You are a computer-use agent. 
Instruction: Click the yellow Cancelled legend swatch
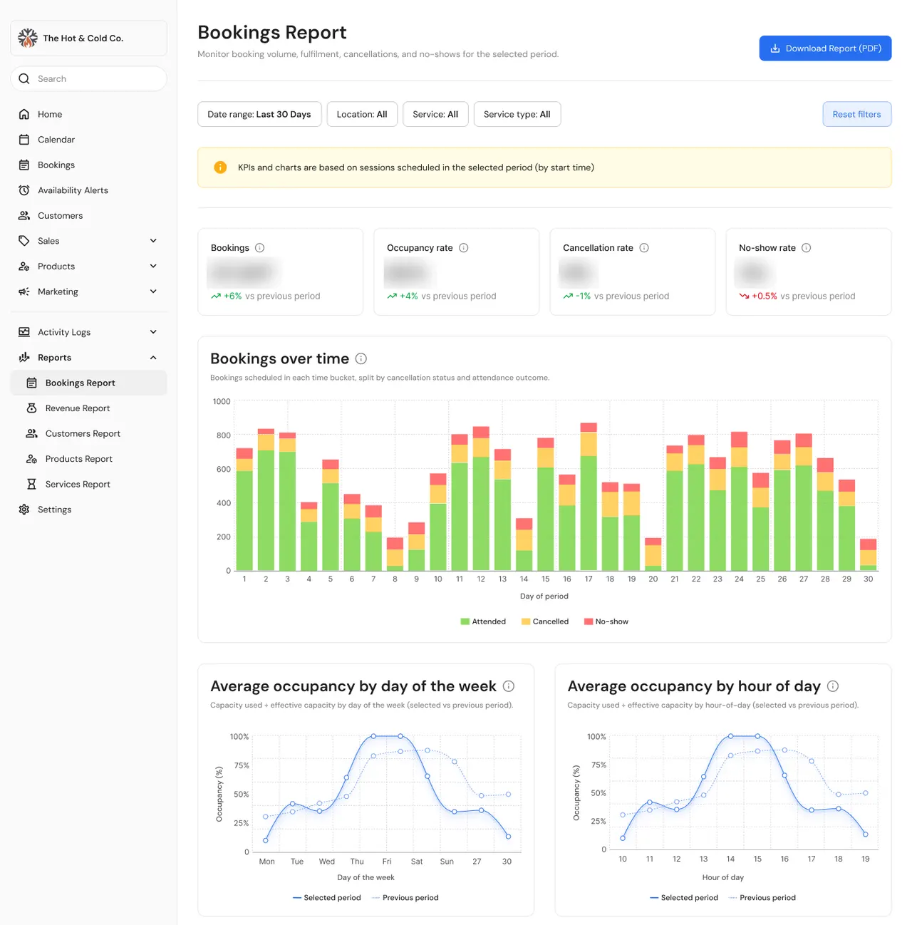click(x=526, y=621)
